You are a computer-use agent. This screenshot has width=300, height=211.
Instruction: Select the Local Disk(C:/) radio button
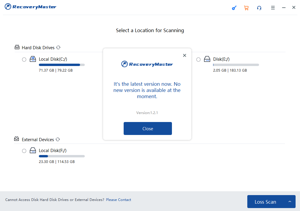24,60
